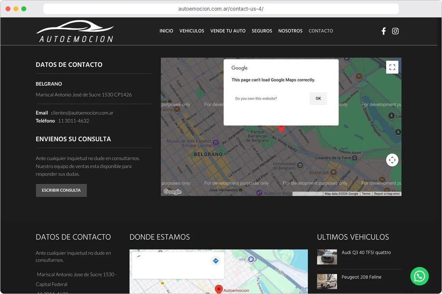Click the footer address 'Mariscal Antonio Jose de Sucre 1530 -'

coord(77,275)
